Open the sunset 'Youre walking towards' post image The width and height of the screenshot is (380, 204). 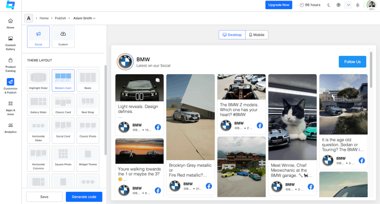point(140,151)
